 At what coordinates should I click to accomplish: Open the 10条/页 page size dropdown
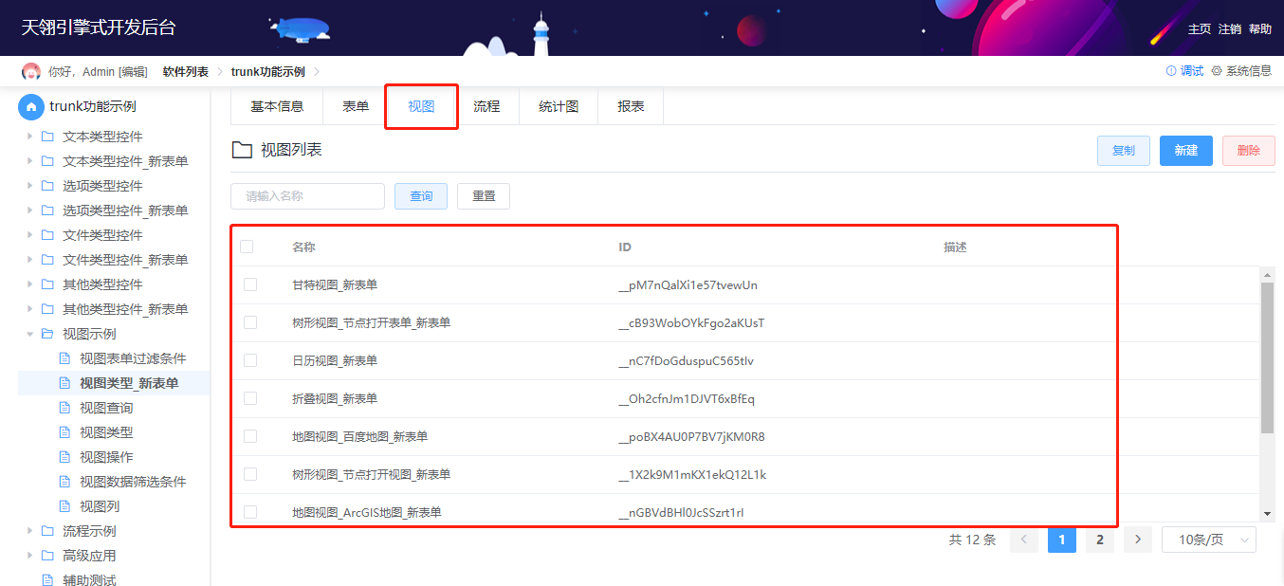coord(1209,540)
